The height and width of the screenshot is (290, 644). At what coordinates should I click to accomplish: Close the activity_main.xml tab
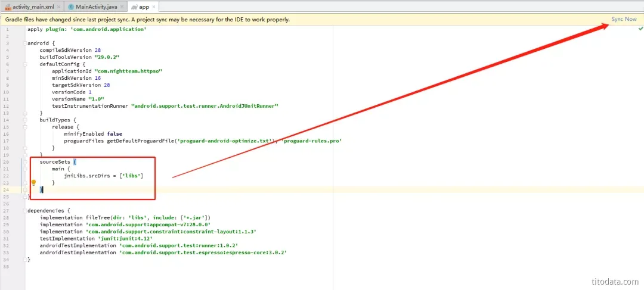click(58, 7)
